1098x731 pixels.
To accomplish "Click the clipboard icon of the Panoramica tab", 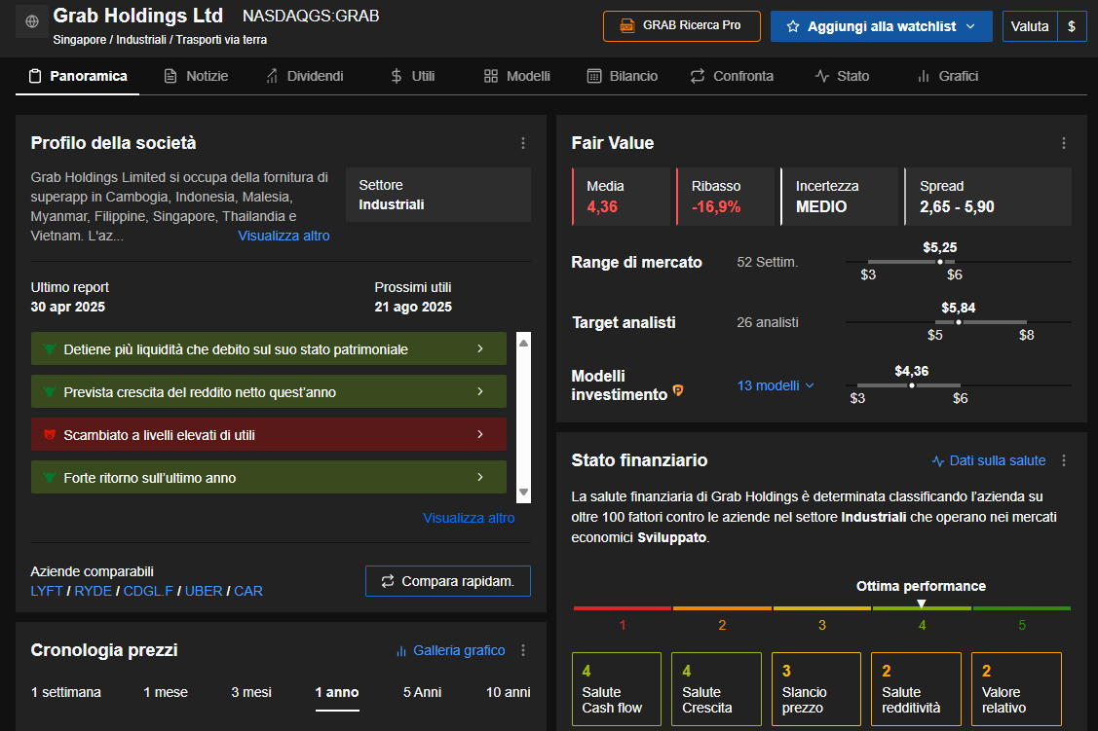I will coord(35,76).
